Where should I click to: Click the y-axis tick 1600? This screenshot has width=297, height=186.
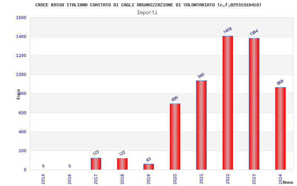[x=21, y=17]
